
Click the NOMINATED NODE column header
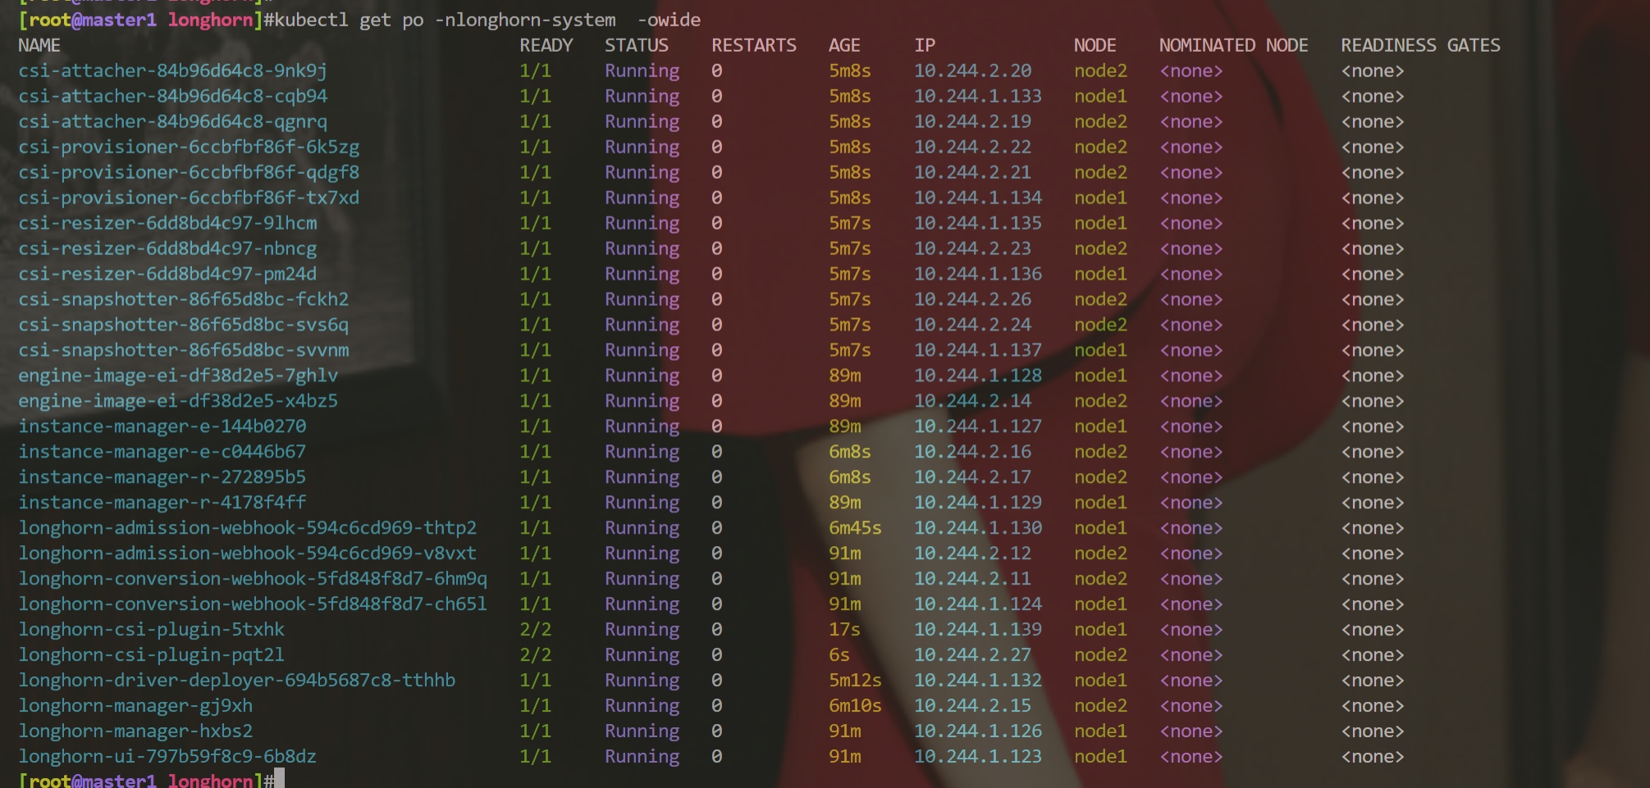1234,46
